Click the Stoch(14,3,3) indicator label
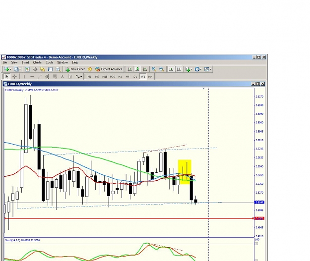The height and width of the screenshot is (261, 310). [22, 240]
